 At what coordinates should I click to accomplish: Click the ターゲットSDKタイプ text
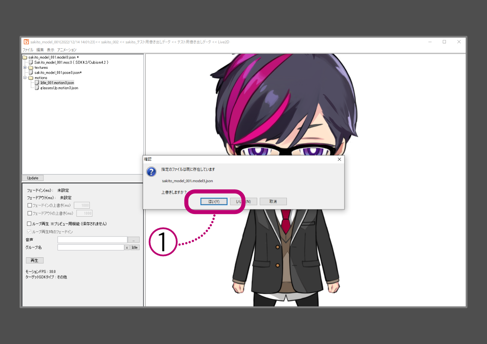[46, 277]
